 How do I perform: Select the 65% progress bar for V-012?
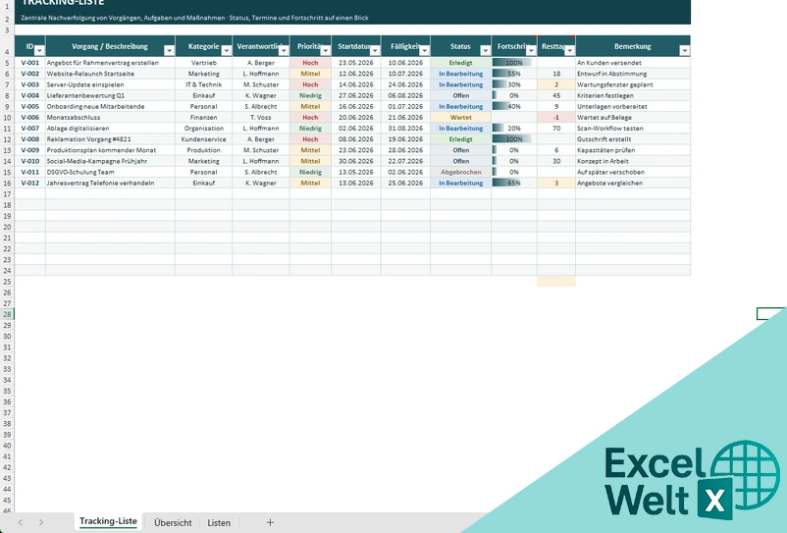(x=514, y=184)
